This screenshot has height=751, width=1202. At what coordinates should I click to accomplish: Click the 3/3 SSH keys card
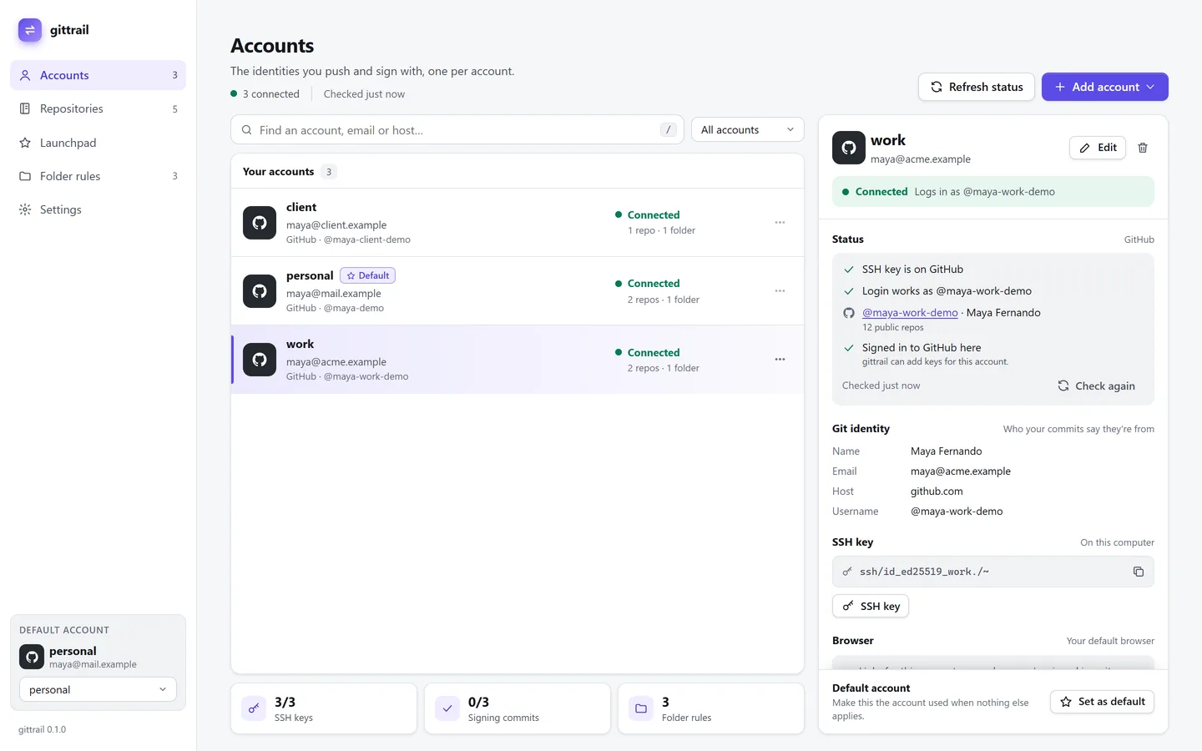click(x=324, y=708)
